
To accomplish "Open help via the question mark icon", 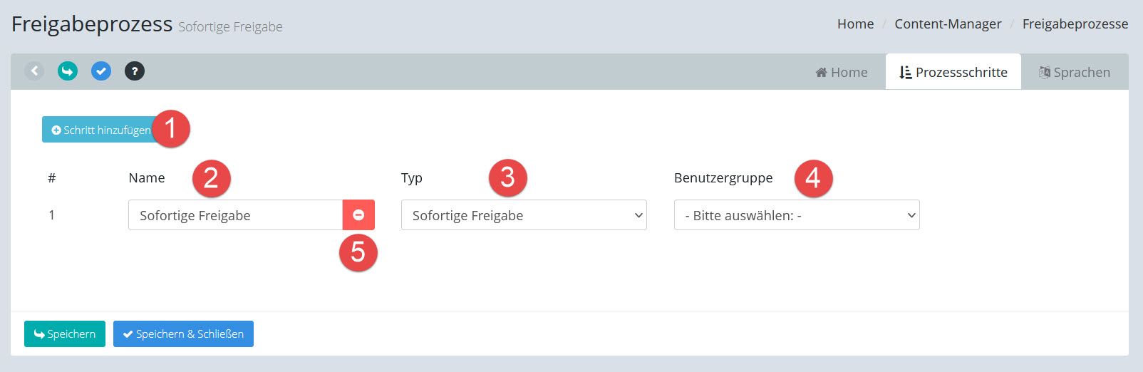I will click(135, 71).
